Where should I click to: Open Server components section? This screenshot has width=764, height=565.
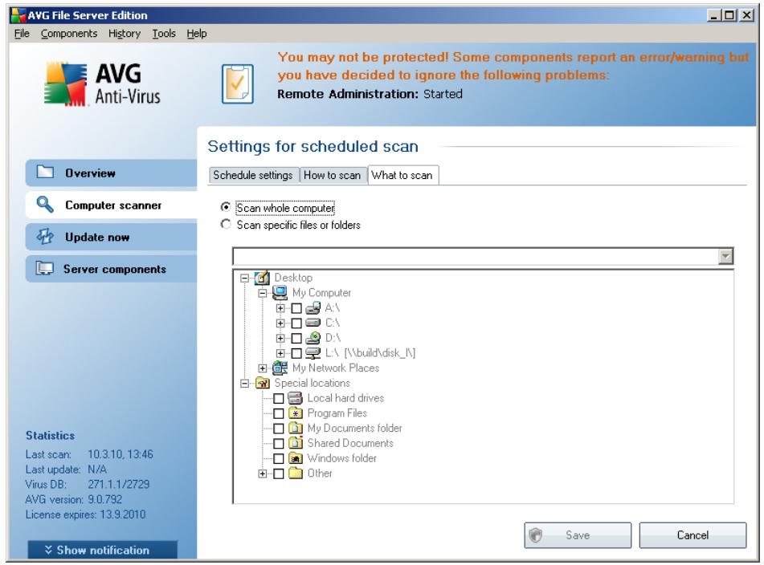click(x=111, y=269)
